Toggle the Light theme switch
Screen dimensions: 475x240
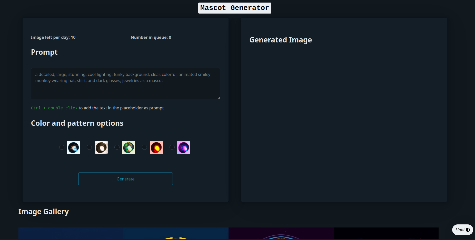click(462, 230)
